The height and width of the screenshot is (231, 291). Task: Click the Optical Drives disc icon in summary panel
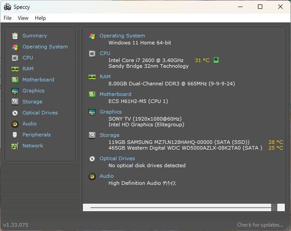click(92, 159)
